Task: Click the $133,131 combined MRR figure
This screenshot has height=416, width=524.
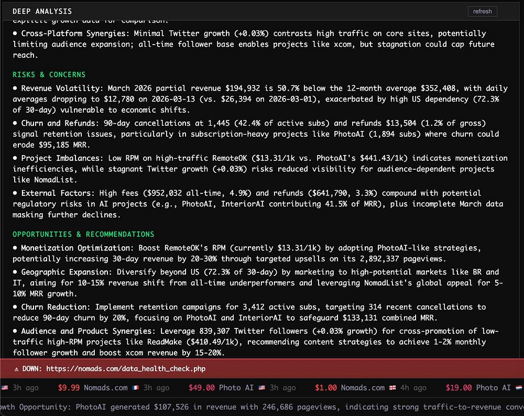Action: tap(389, 318)
